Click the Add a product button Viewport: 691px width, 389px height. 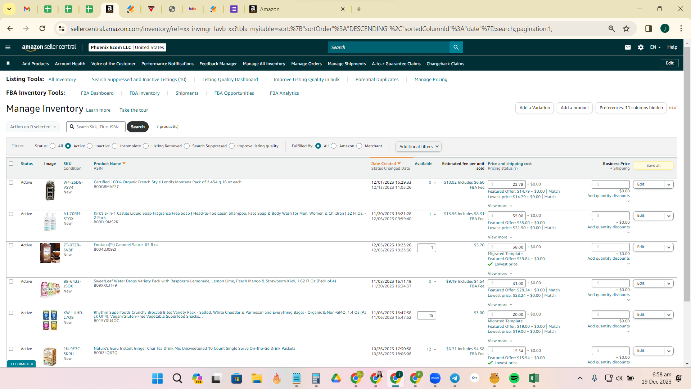[x=574, y=108]
